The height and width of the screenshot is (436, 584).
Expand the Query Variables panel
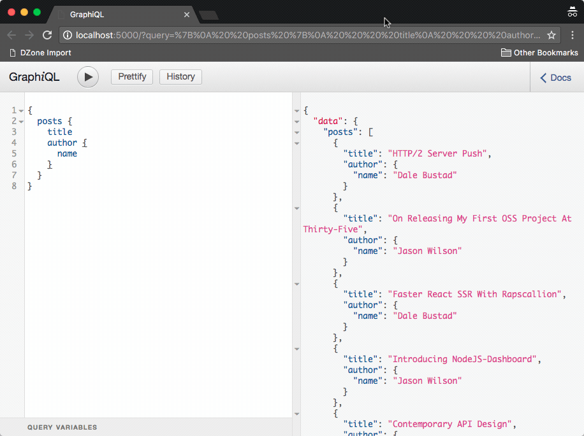(x=146, y=427)
